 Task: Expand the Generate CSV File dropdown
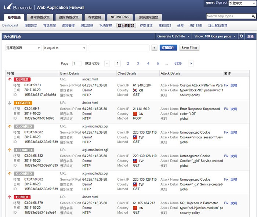(x=173, y=36)
